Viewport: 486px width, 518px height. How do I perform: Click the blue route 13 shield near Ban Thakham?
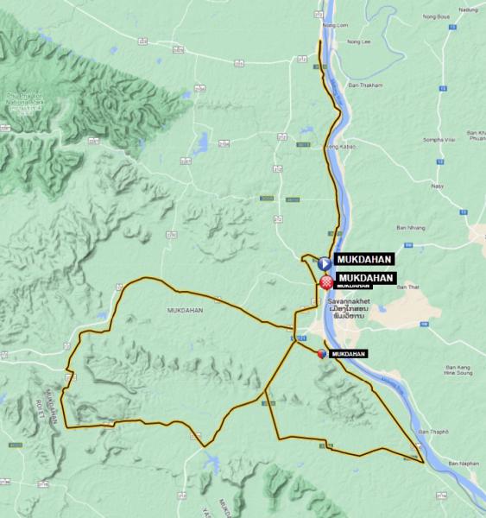tap(443, 89)
